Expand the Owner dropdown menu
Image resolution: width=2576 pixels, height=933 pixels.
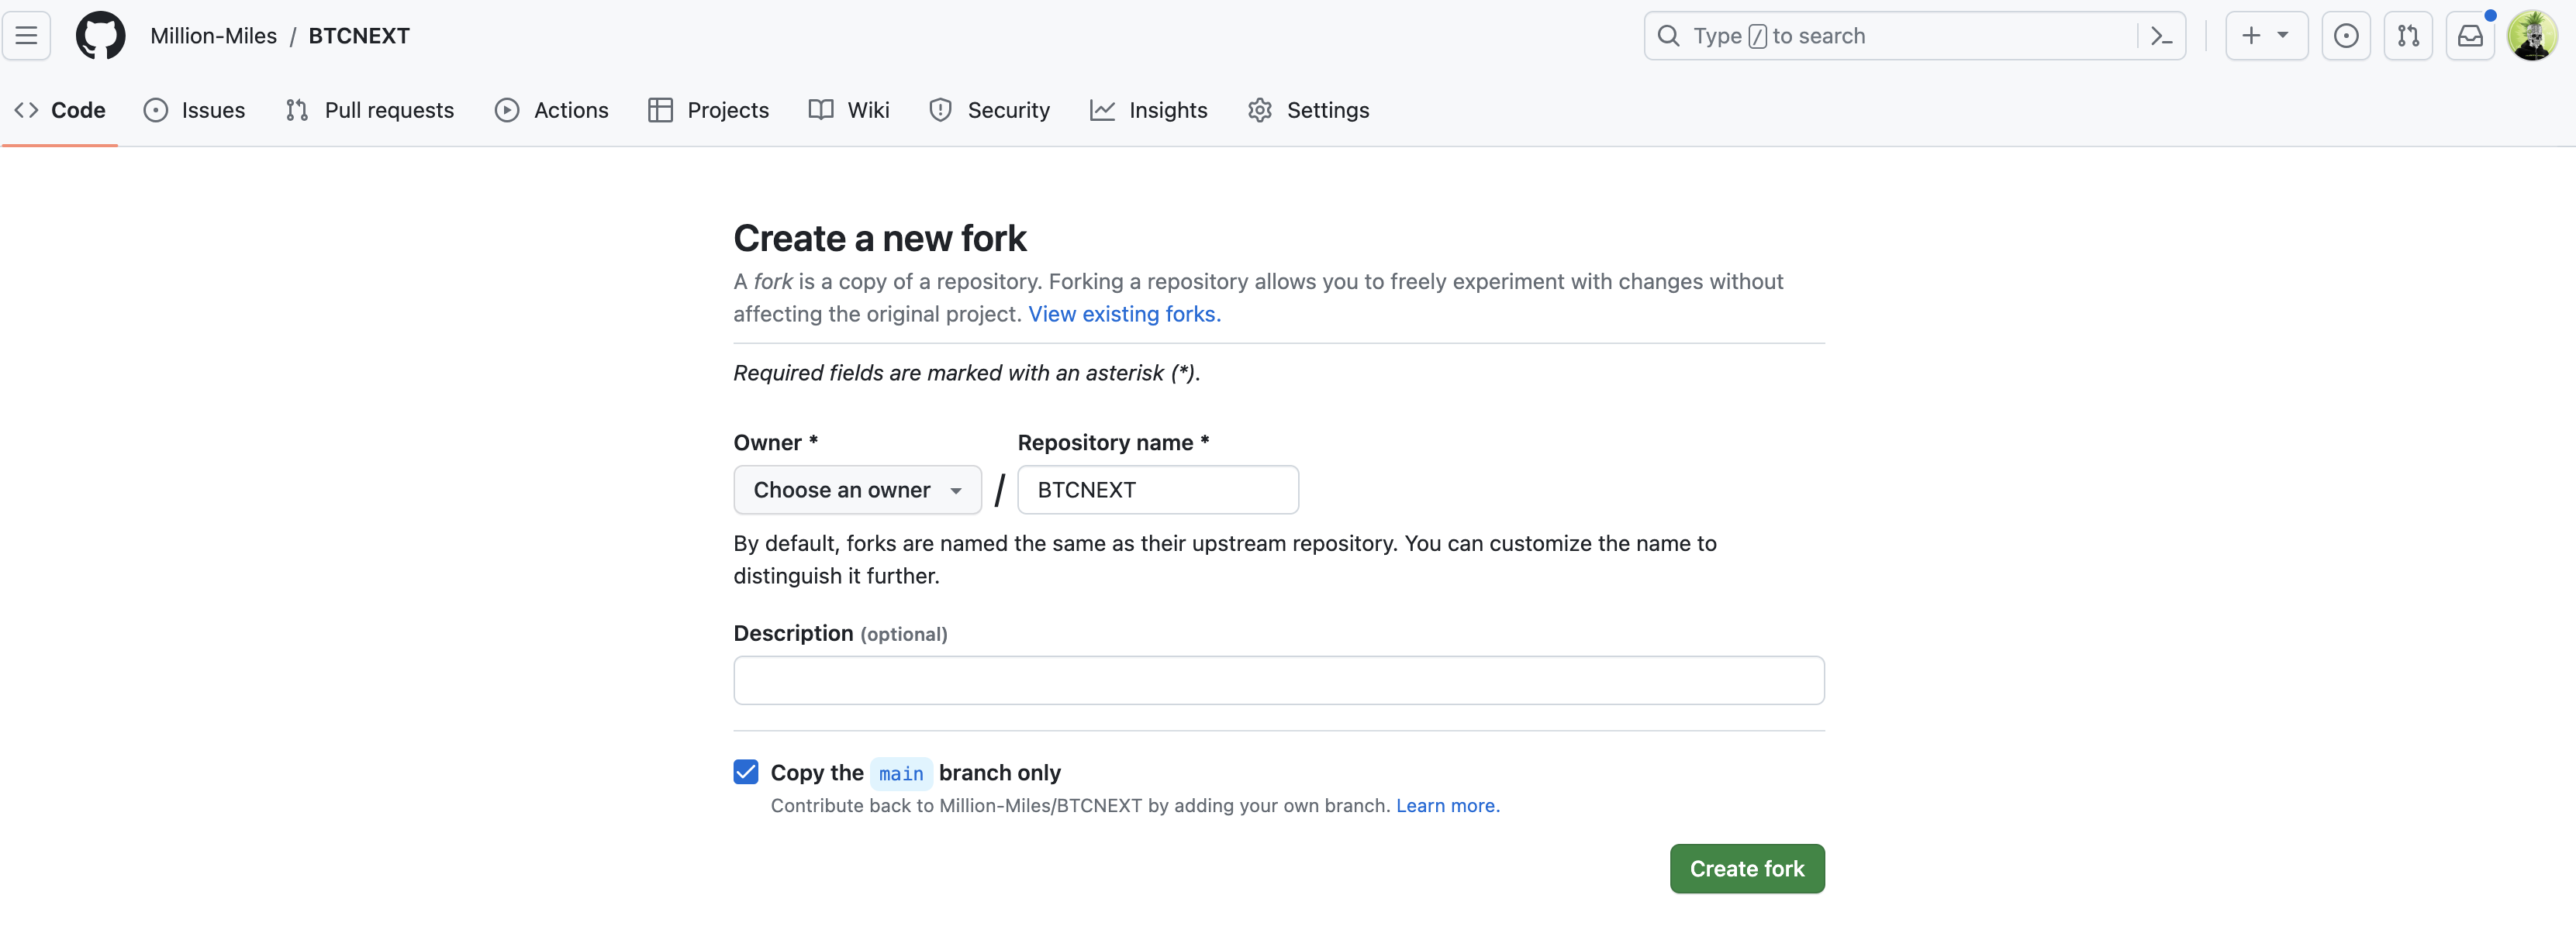click(858, 490)
